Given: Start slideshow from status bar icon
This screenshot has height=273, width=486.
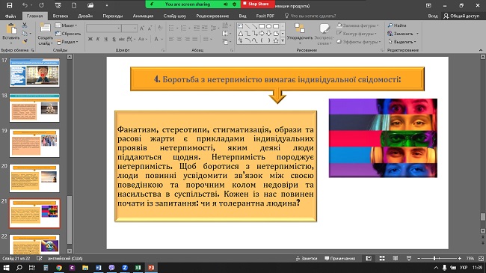Looking at the screenshot, I should coord(409,258).
